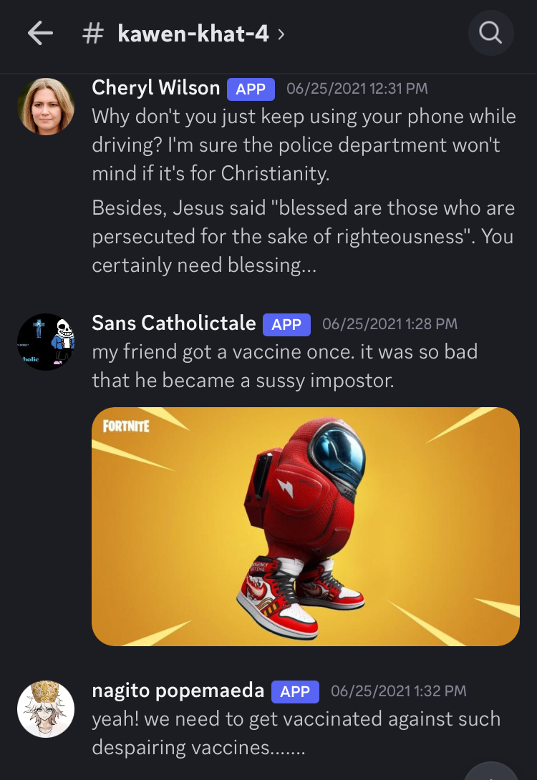This screenshot has width=537, height=780.
Task: Click the 1:28 PM message timestamp
Action: tap(390, 324)
